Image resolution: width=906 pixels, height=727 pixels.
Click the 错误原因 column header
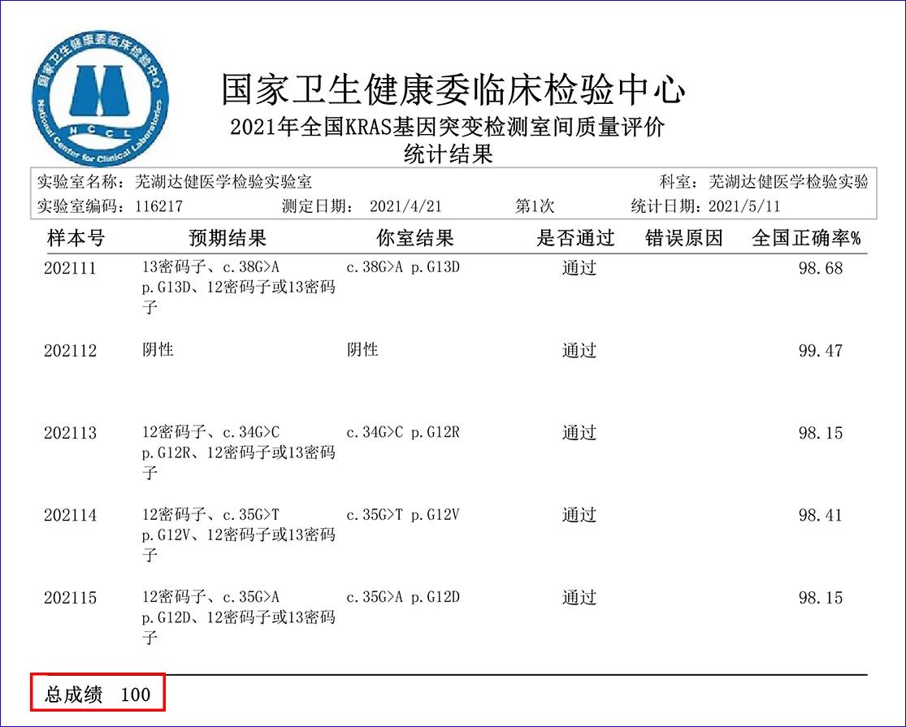(x=684, y=238)
